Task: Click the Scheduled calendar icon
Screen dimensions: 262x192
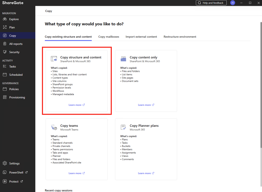Action: pyautogui.click(x=5, y=75)
